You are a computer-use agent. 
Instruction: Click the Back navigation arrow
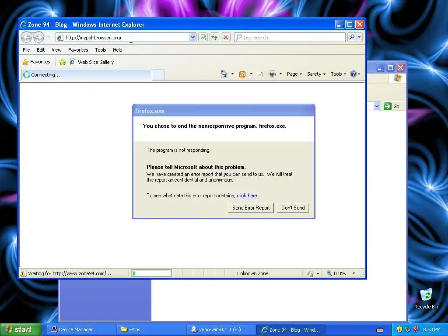point(26,37)
